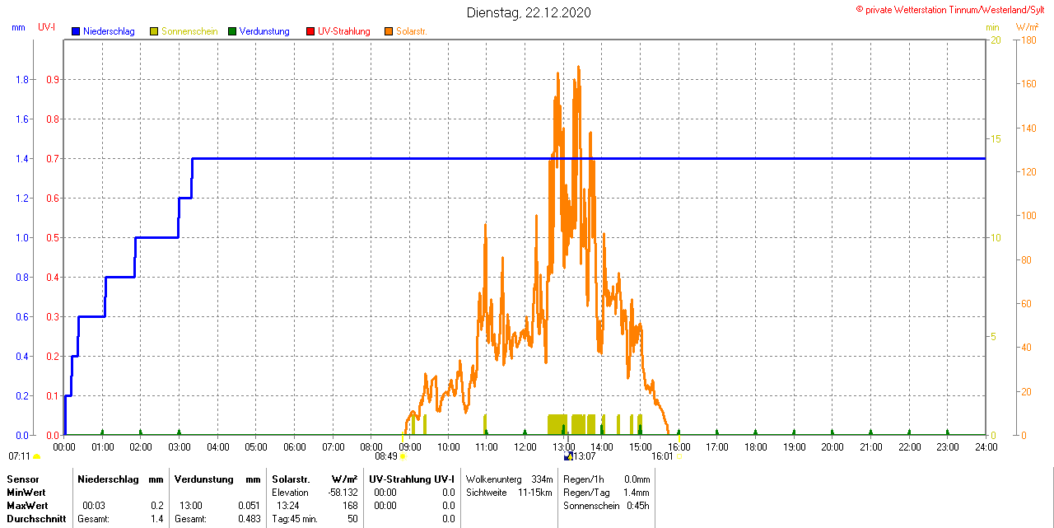Image resolution: width=1054 pixels, height=528 pixels.
Task: Click the "Elevation" label in the Solarstr. column
Action: tap(290, 492)
